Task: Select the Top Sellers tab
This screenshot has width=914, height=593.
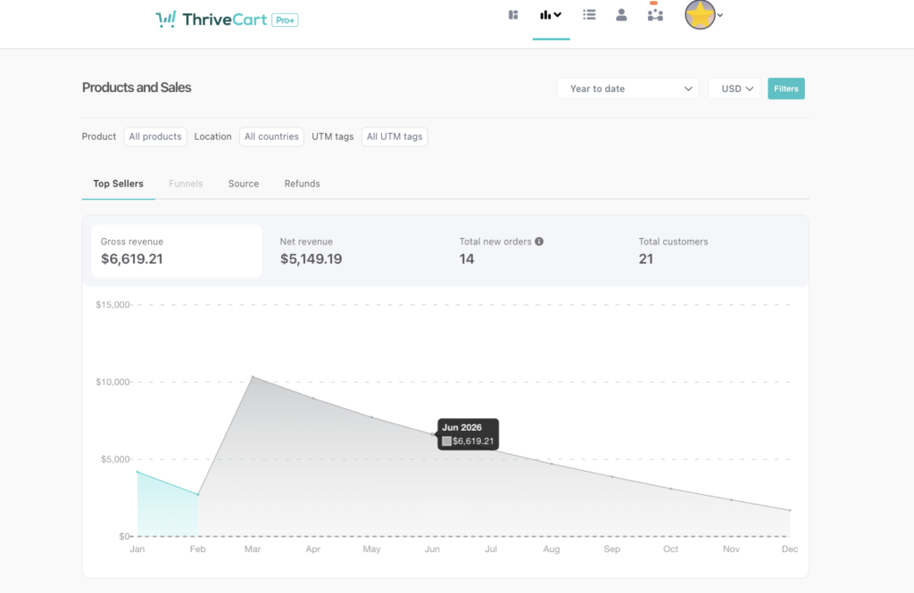Action: (x=118, y=184)
